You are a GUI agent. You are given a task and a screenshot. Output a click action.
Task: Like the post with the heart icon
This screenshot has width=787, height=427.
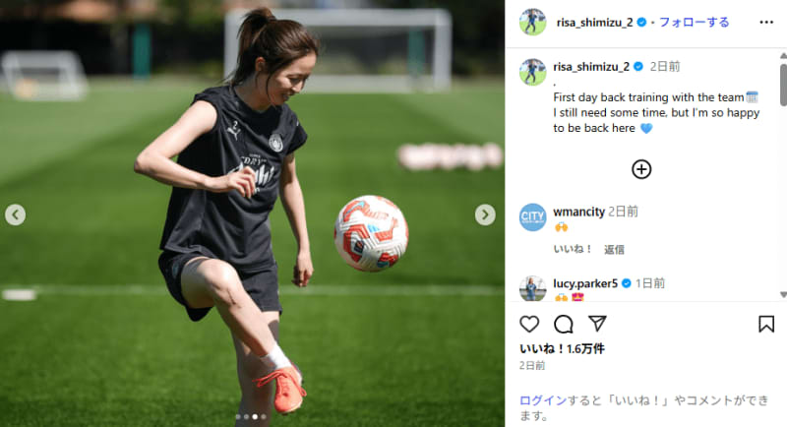[x=529, y=324]
